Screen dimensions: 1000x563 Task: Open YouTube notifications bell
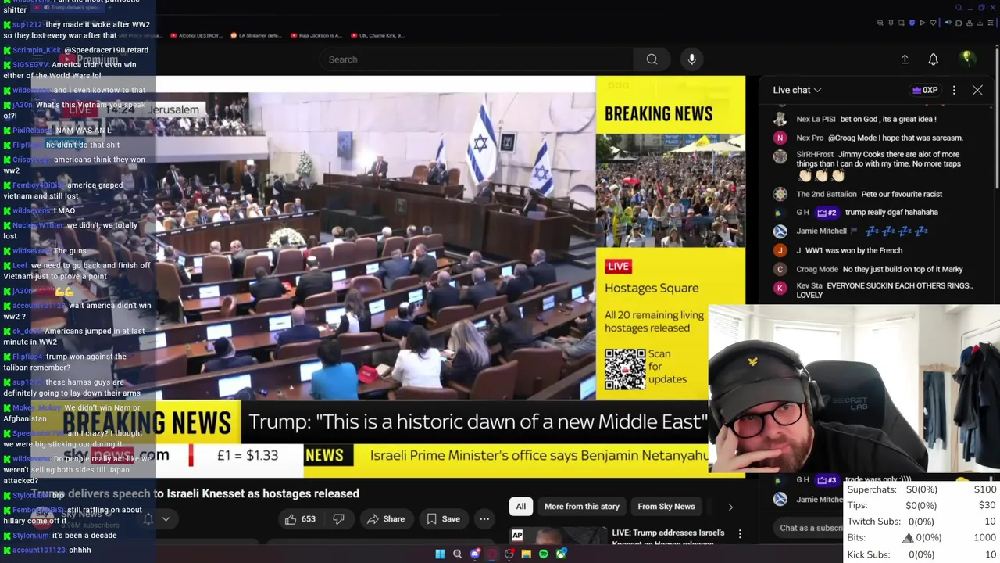(933, 59)
